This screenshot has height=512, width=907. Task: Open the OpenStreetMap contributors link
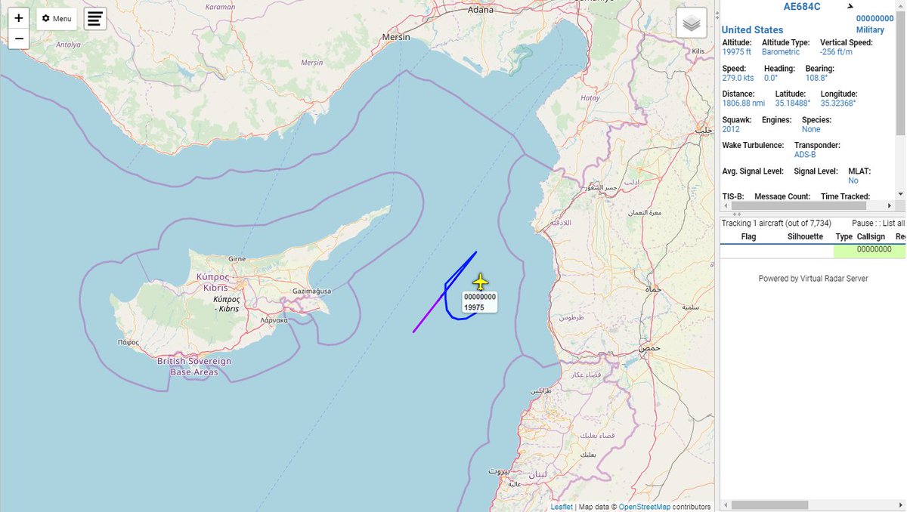click(x=645, y=507)
